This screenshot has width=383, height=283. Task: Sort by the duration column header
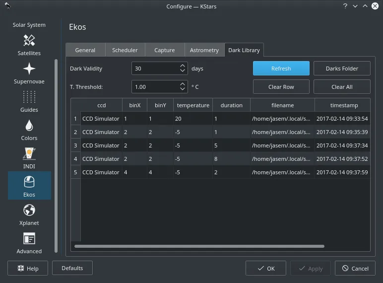231,105
